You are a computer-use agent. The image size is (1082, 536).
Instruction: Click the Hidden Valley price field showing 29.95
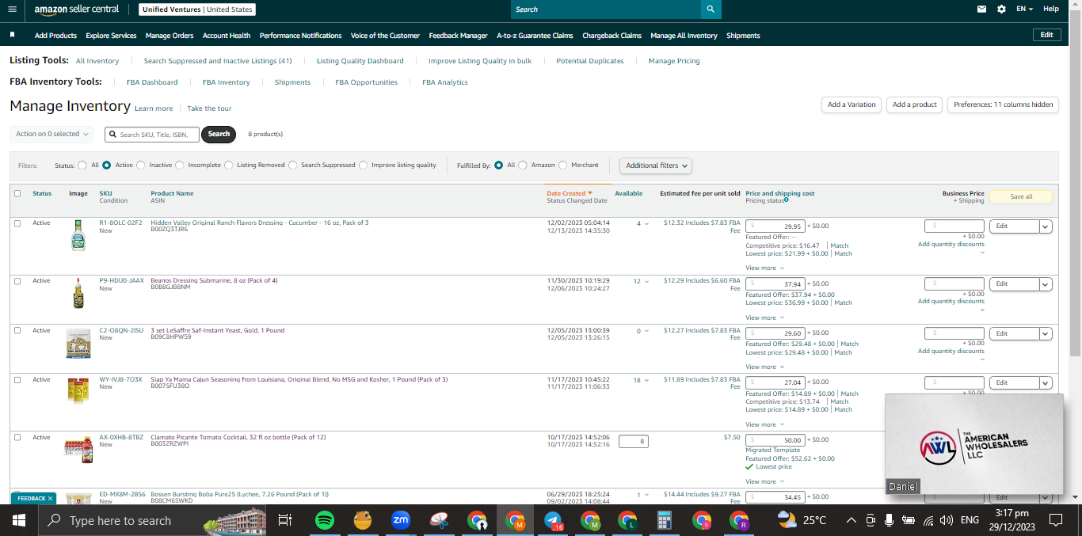pos(775,226)
